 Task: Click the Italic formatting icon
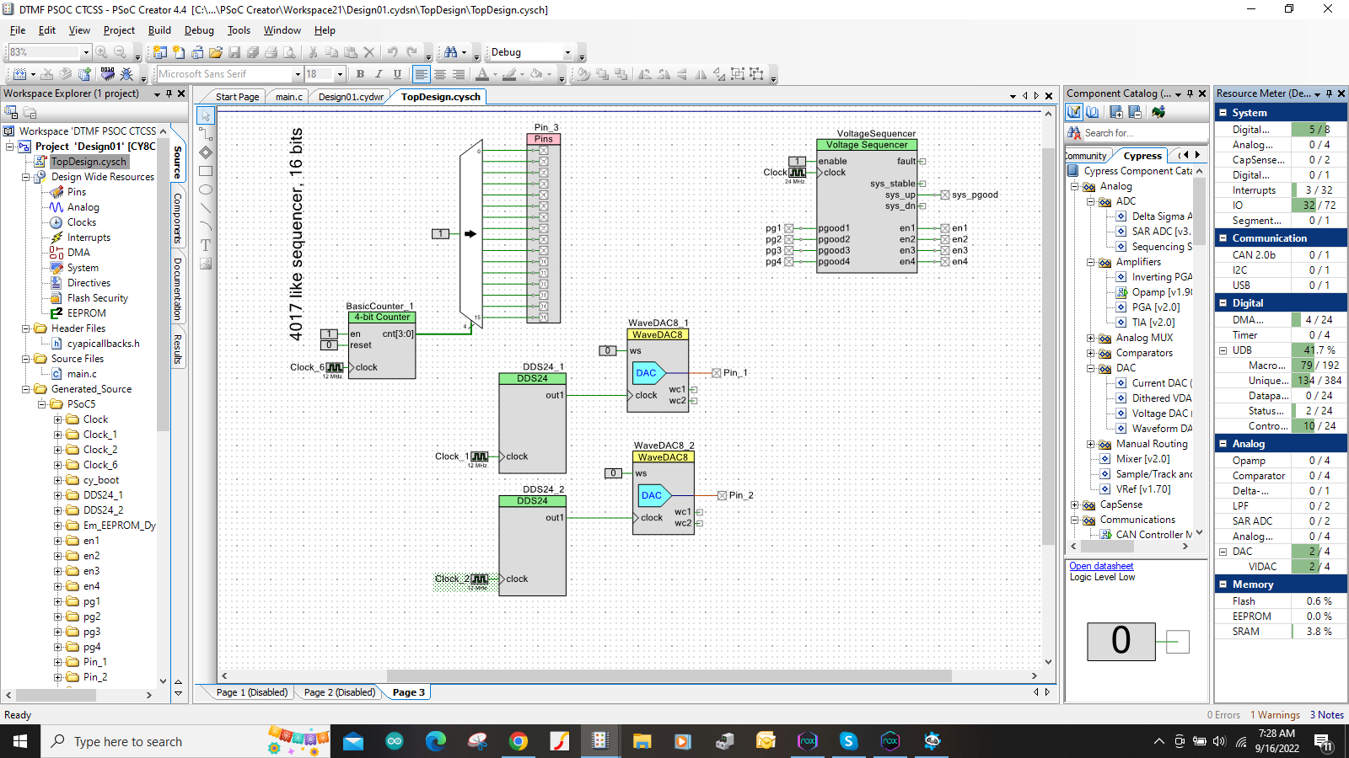[379, 74]
